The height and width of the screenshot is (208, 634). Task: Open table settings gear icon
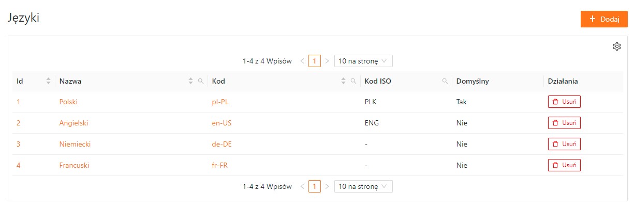[x=616, y=46]
